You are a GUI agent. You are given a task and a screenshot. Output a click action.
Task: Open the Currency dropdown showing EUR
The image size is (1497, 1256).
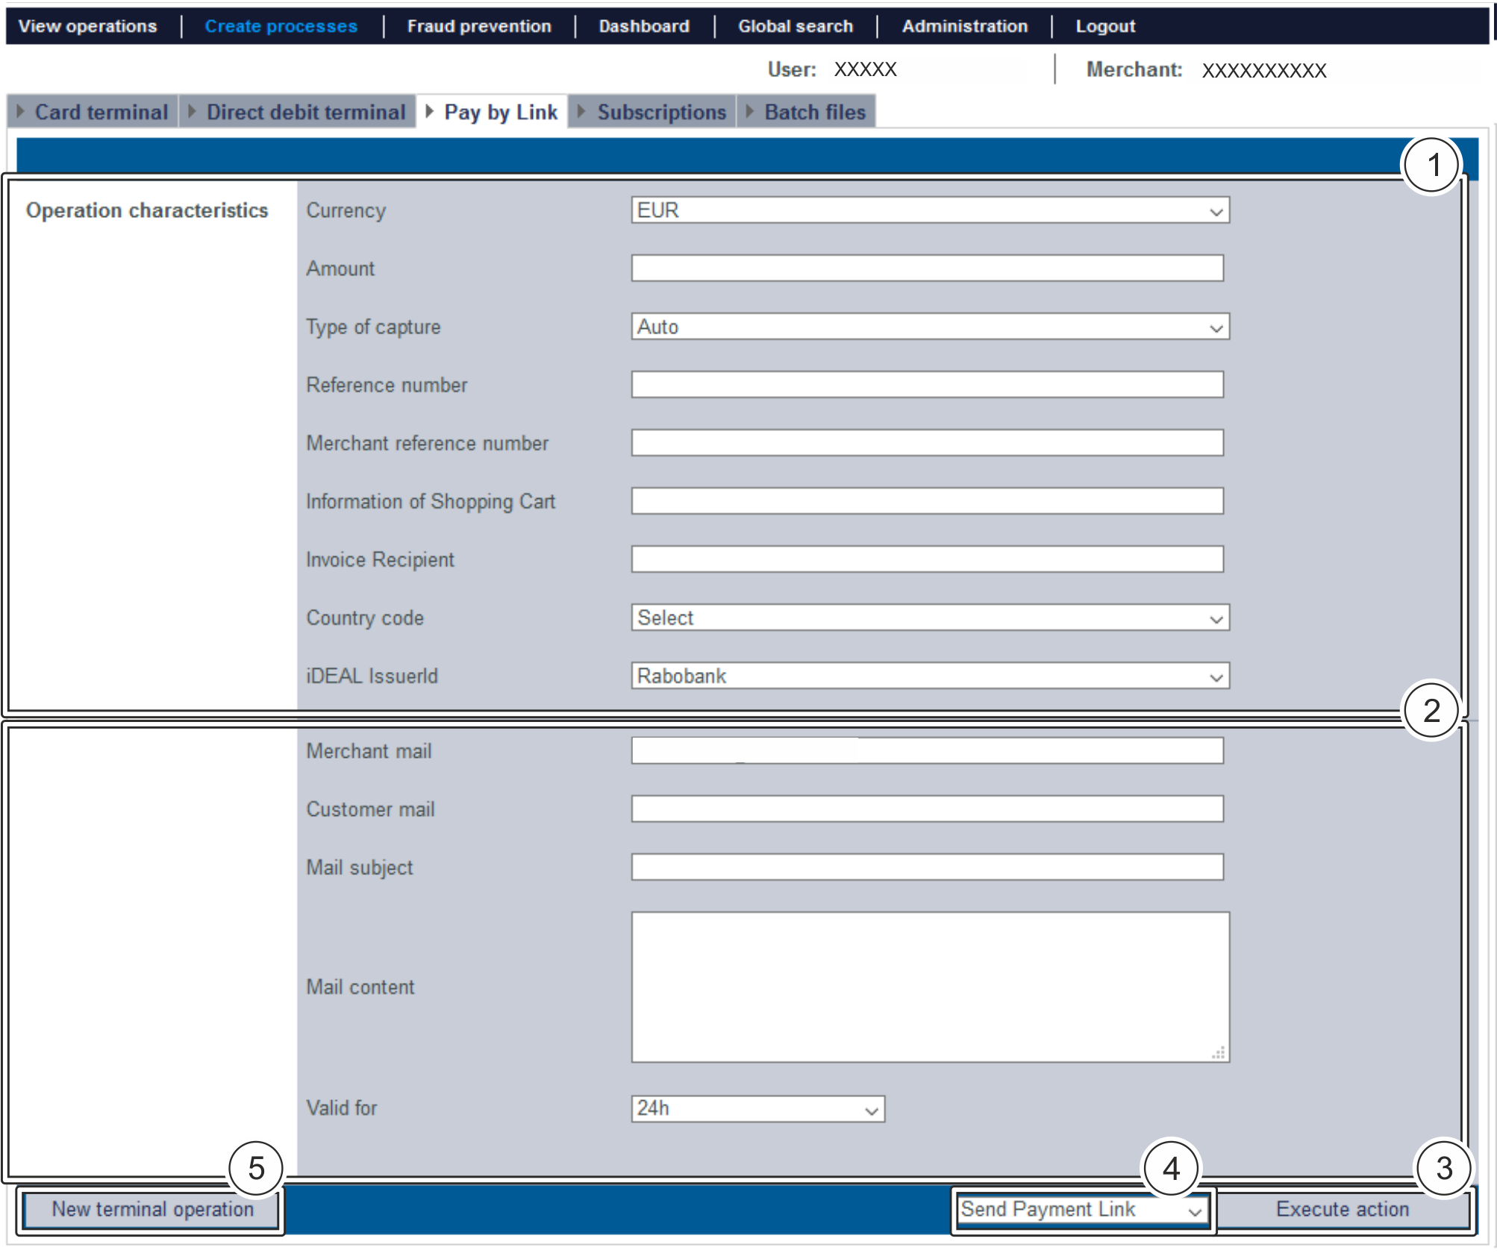point(929,210)
